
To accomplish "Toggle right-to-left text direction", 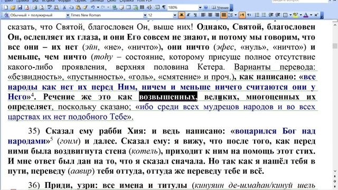I will 249,15.
